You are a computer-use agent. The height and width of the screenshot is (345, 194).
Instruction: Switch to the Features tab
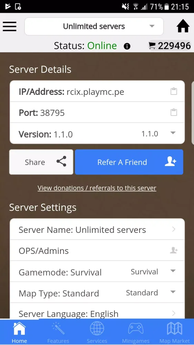(58, 332)
